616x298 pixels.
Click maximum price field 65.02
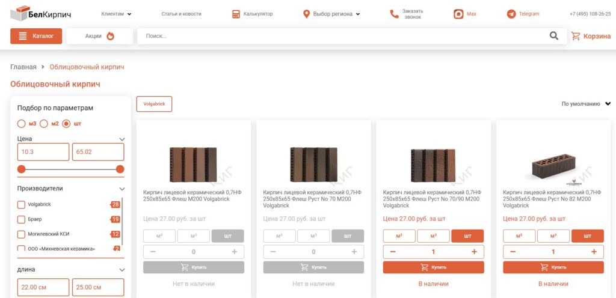click(98, 152)
